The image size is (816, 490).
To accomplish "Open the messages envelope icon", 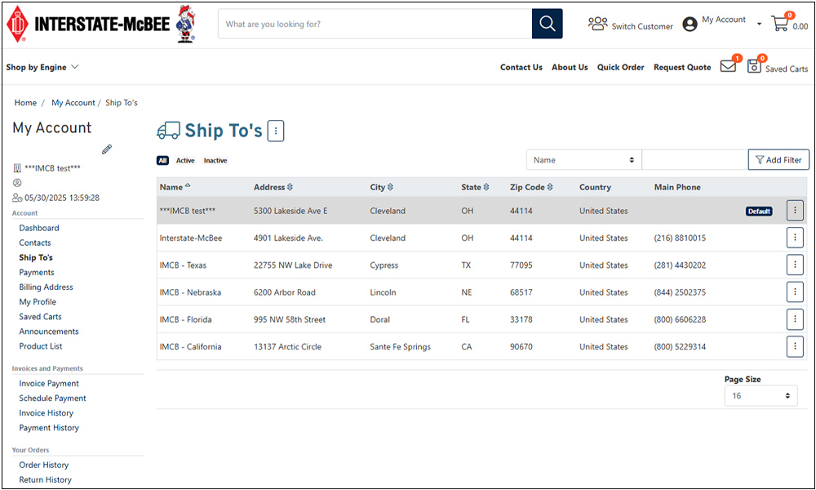I will coord(728,66).
